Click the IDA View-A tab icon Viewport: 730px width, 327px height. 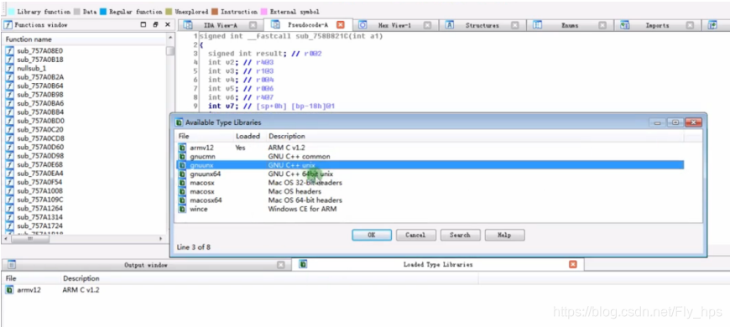(188, 25)
